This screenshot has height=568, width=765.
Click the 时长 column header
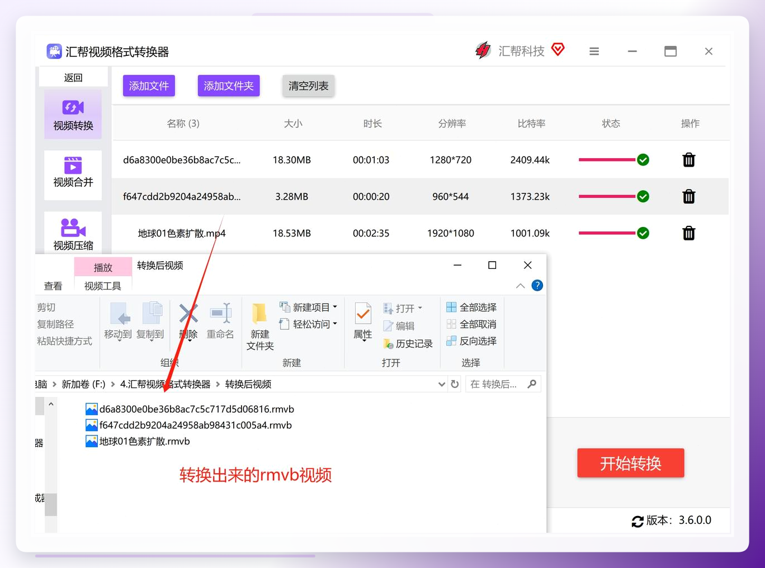coord(372,124)
